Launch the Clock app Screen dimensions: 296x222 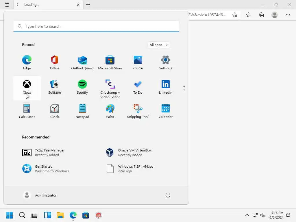click(55, 111)
